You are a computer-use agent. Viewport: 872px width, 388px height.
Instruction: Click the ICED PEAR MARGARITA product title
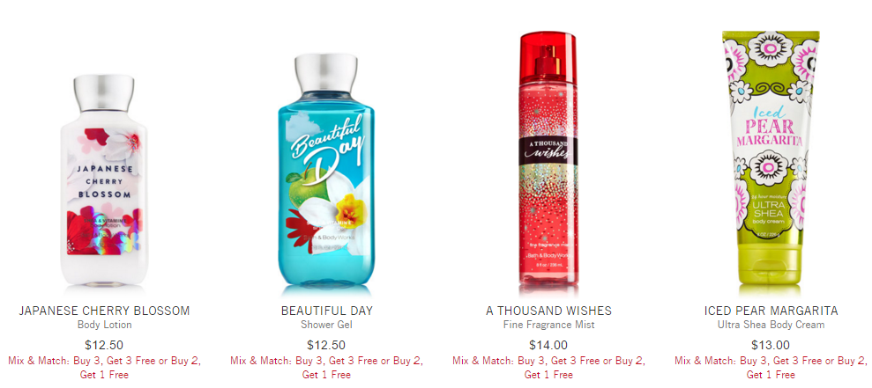(x=771, y=311)
